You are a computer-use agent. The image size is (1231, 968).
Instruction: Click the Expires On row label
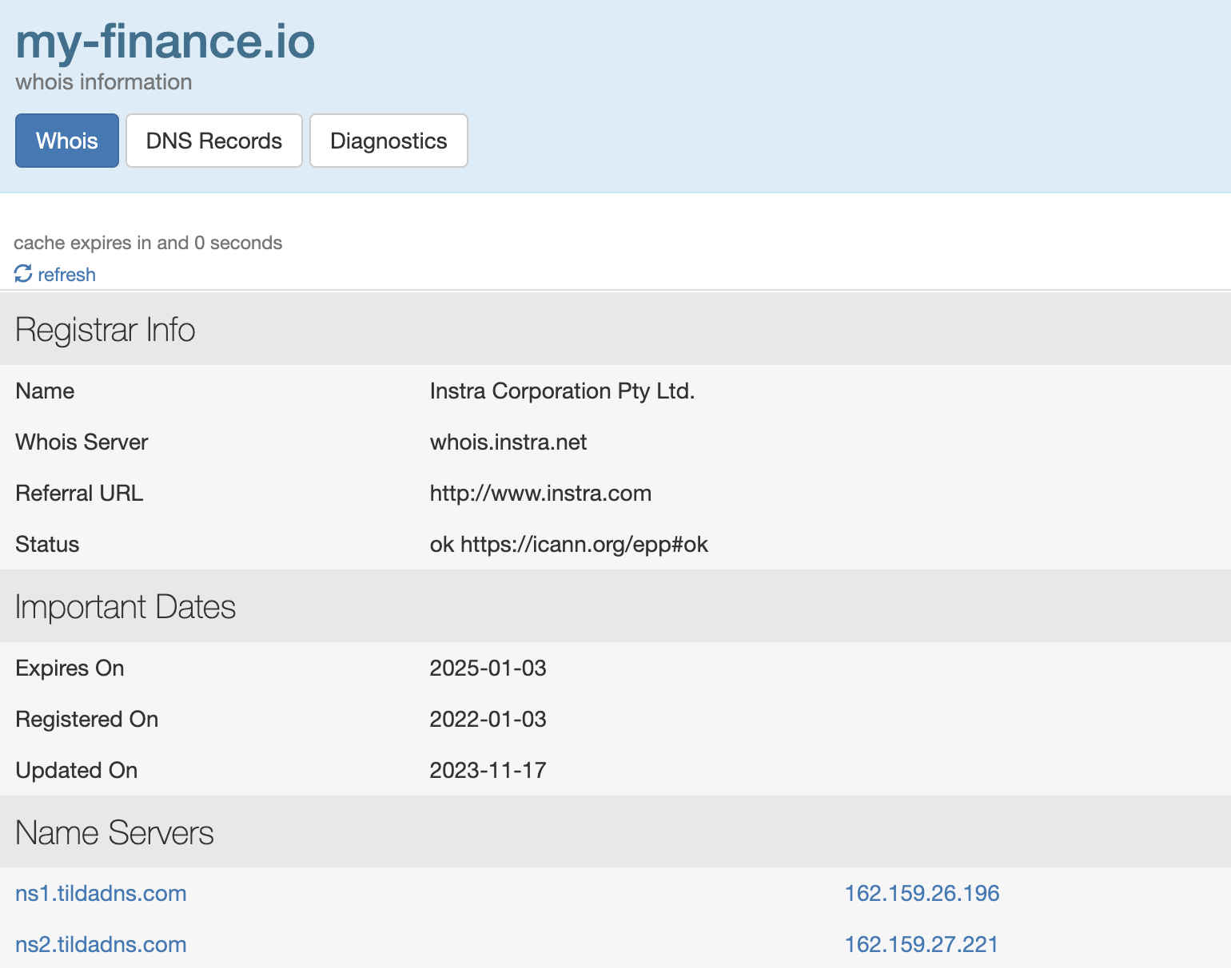coord(70,668)
